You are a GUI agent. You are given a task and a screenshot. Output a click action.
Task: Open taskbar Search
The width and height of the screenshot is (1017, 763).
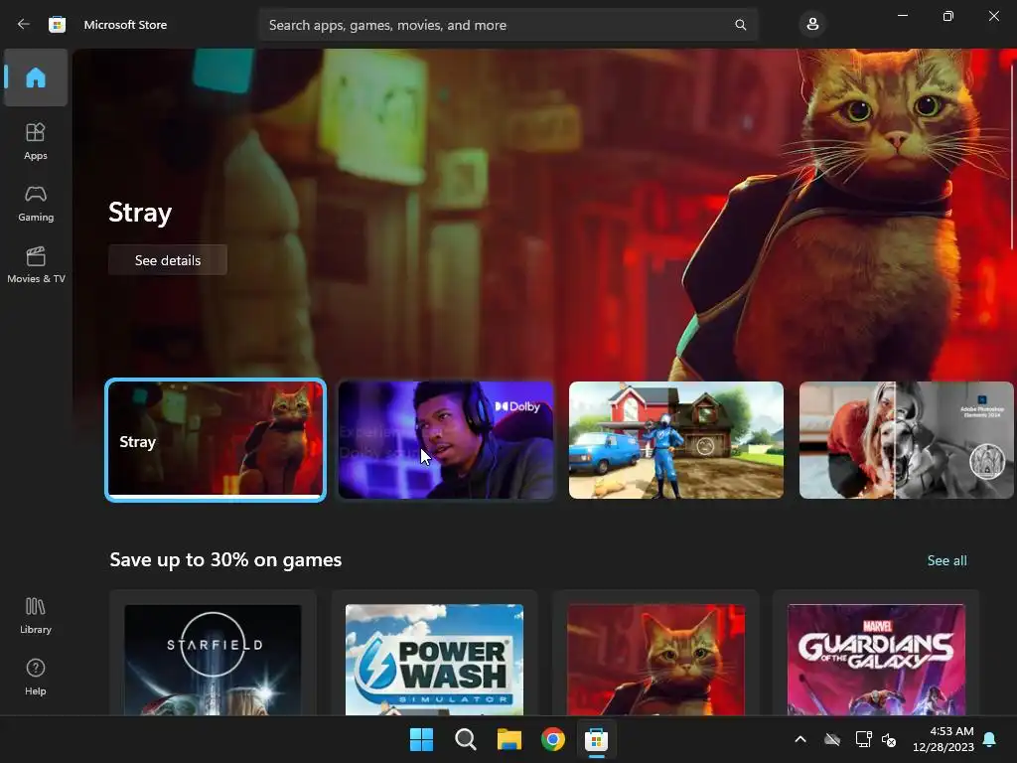point(465,739)
